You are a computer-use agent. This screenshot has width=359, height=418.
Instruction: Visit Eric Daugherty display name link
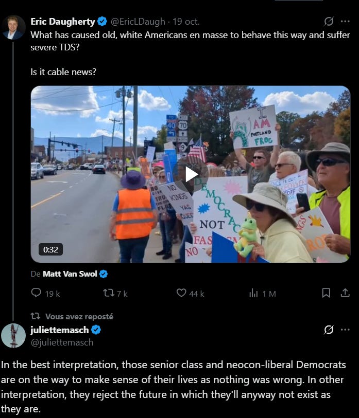pyautogui.click(x=63, y=21)
